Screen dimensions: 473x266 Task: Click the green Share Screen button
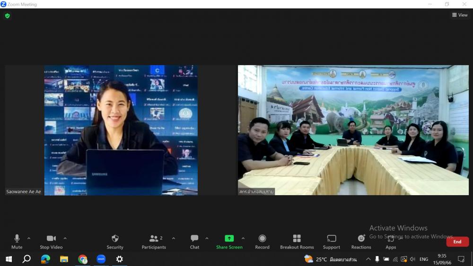click(x=229, y=242)
